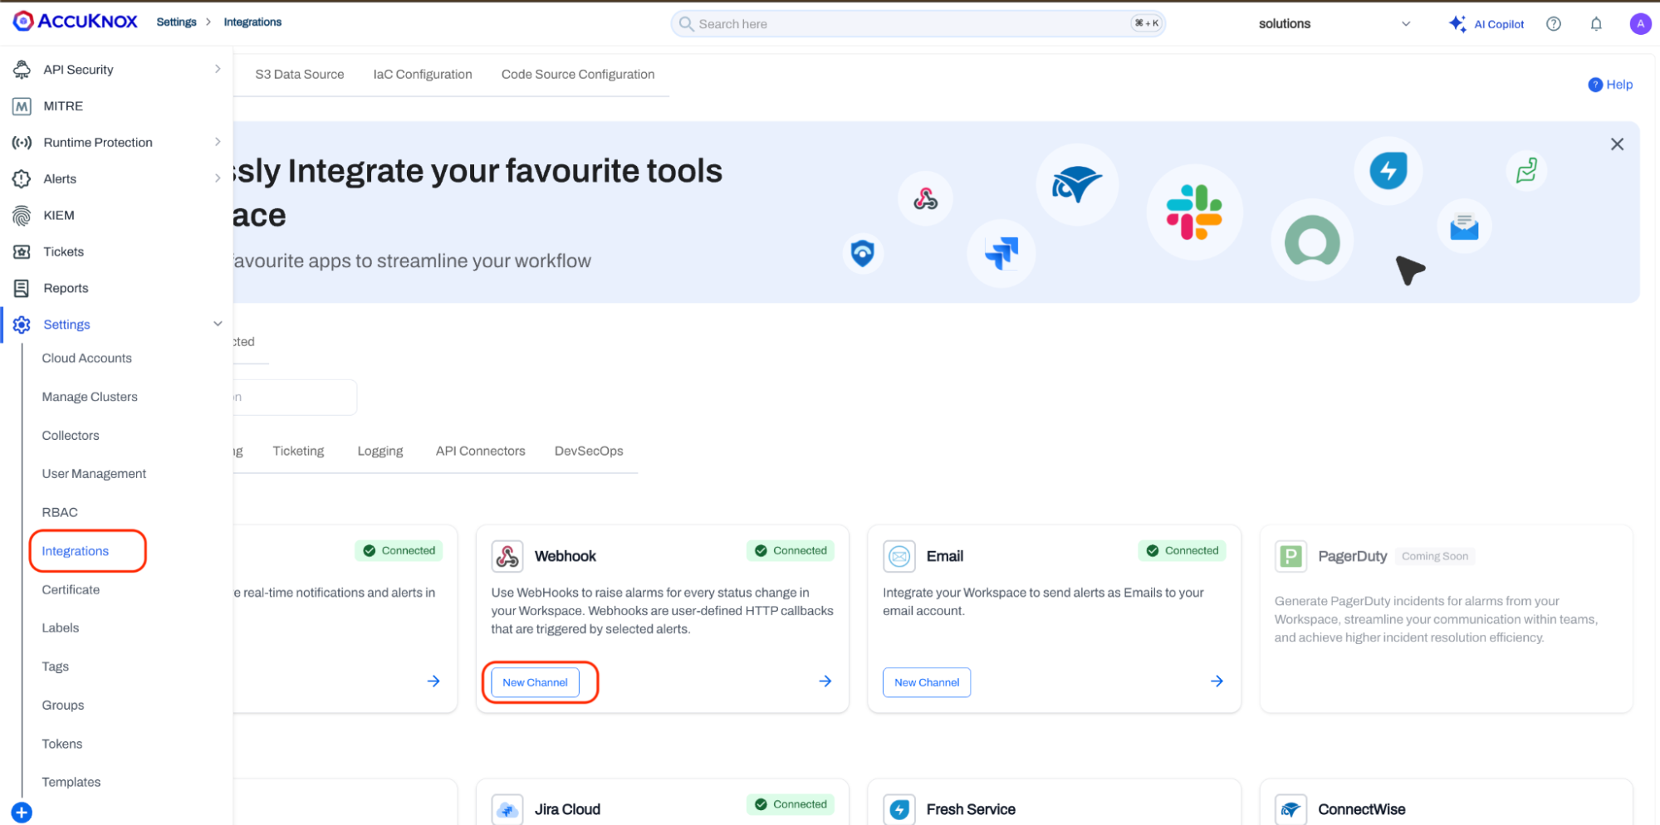Select the Logging category tab
Image resolution: width=1660 pixels, height=825 pixels.
coord(380,452)
